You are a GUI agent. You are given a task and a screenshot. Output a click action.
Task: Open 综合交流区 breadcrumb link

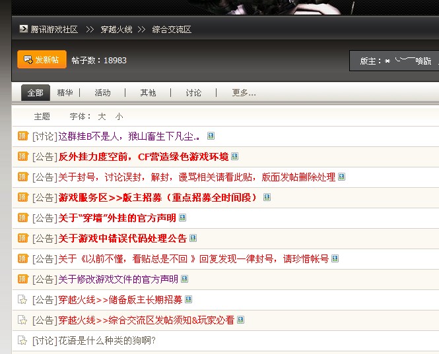coord(172,30)
